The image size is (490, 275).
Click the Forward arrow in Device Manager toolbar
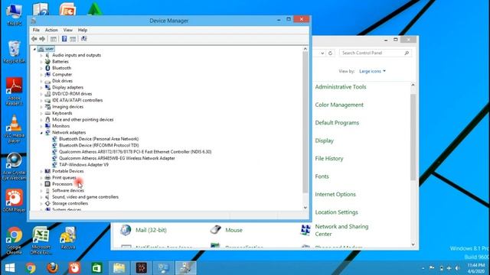(x=42, y=39)
